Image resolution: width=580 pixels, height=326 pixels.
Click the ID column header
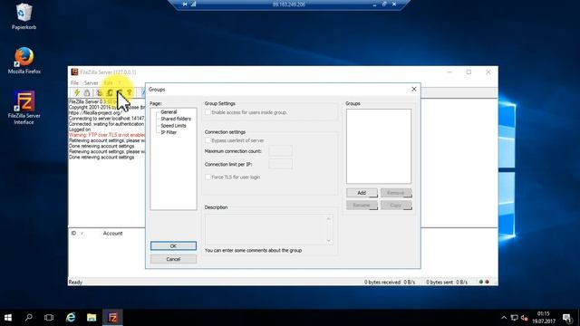[x=73, y=234]
